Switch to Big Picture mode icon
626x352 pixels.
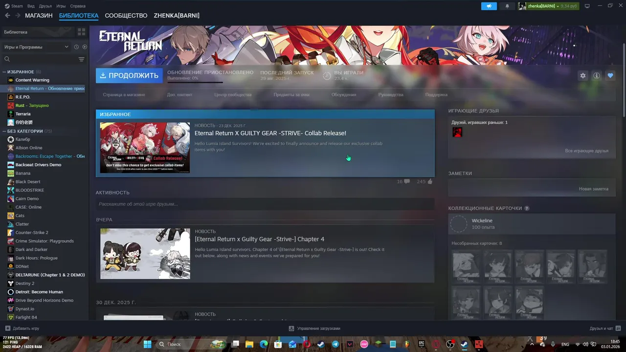click(x=587, y=6)
